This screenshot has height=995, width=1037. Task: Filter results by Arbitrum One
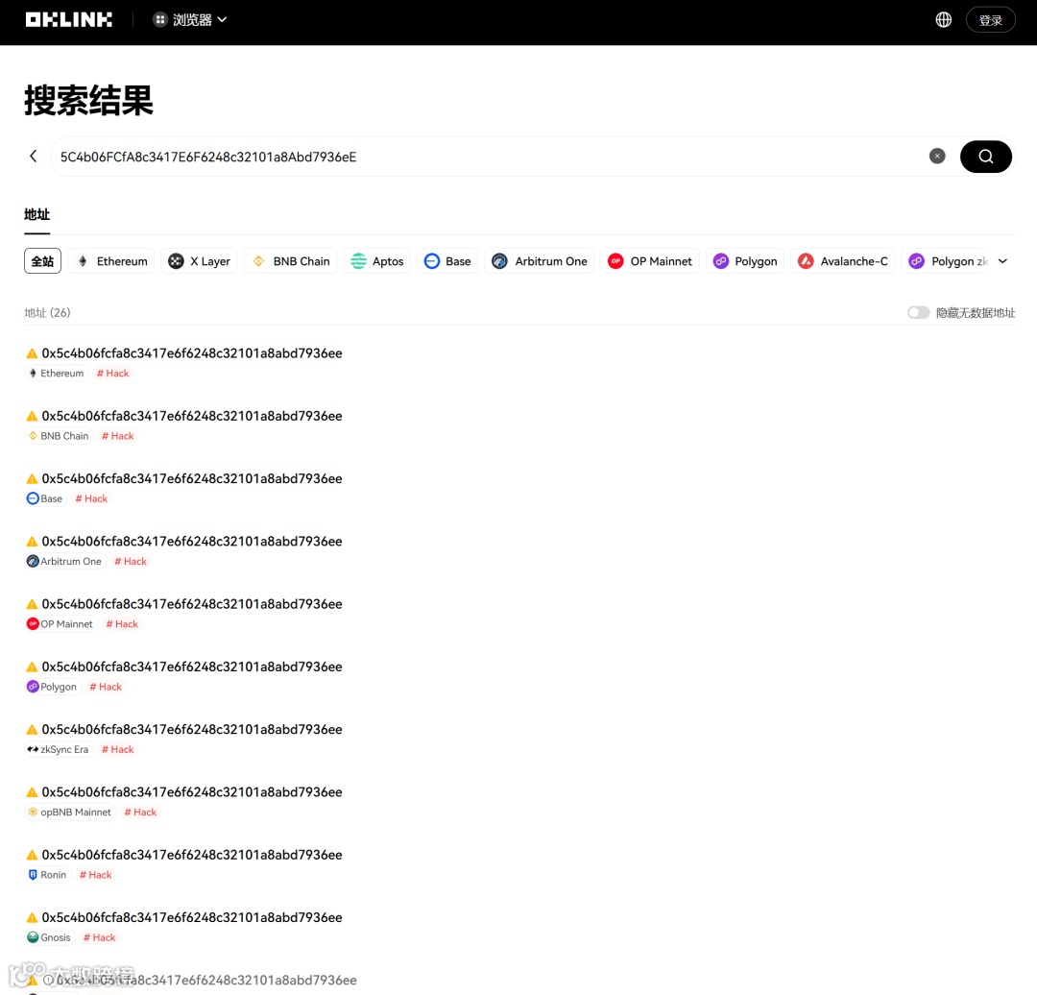point(539,260)
